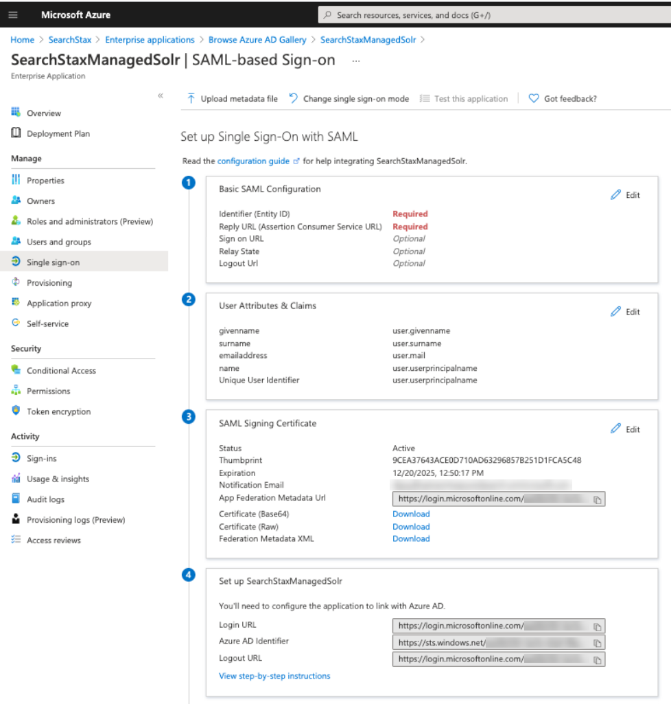Click the Single sign-on arrow icon
Image resolution: width=671 pixels, height=704 pixels.
(x=16, y=261)
